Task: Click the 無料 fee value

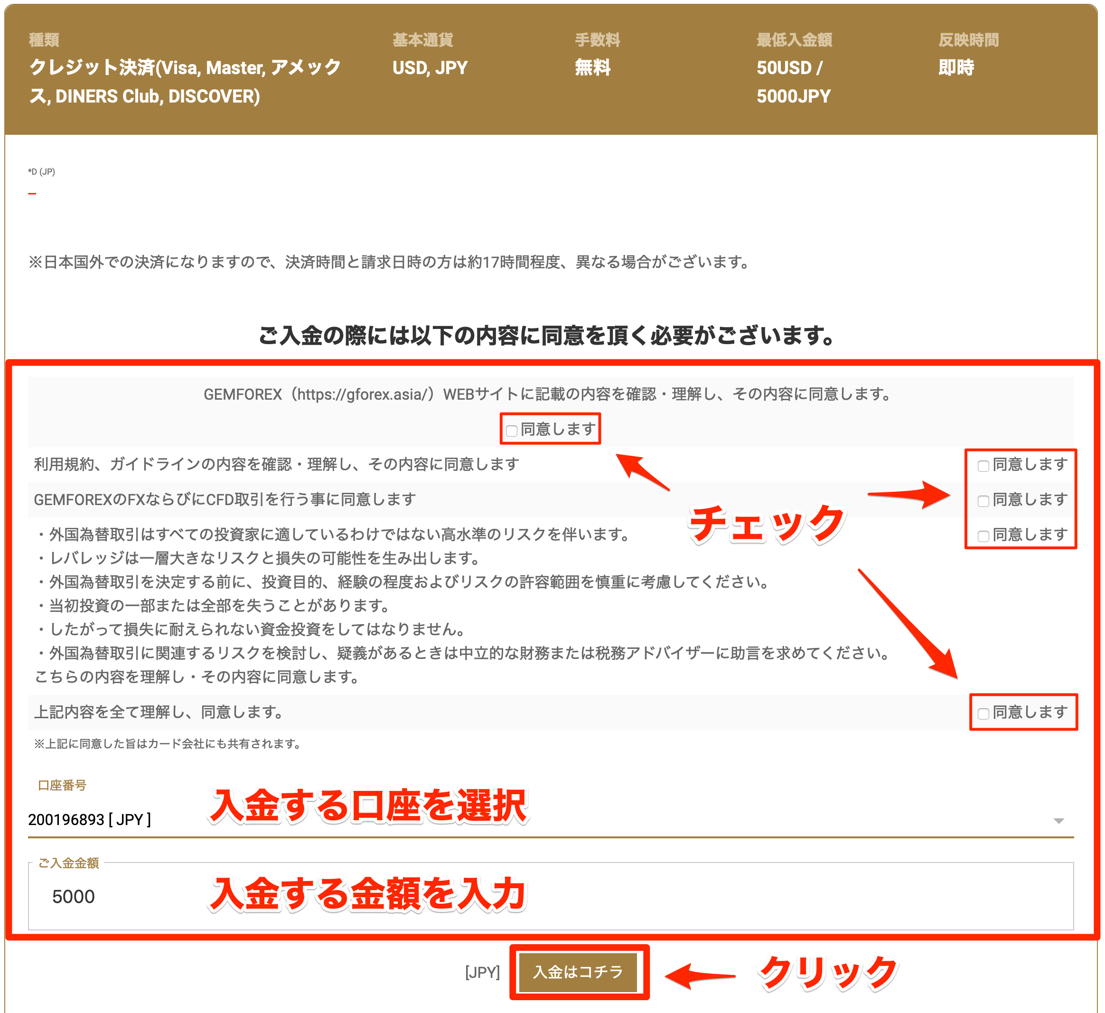Action: (592, 67)
